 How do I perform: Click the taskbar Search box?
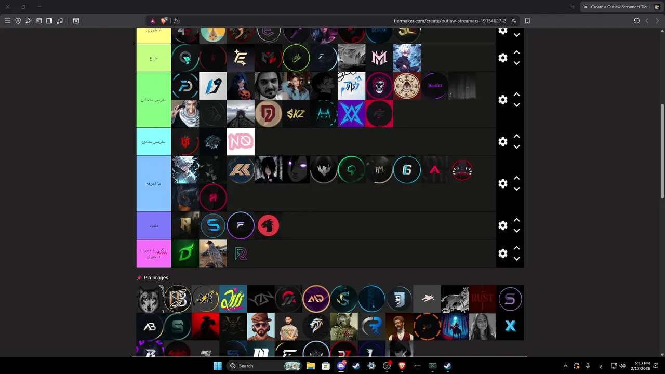pyautogui.click(x=265, y=366)
